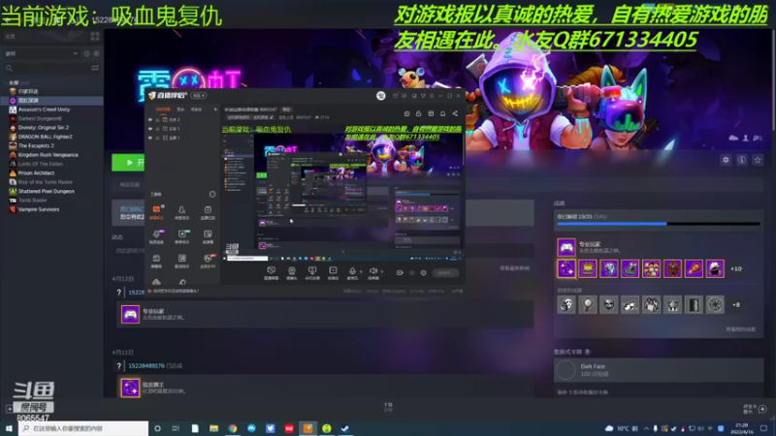Expand +8 more locked achievements
This screenshot has width=776, height=436.
pos(736,305)
